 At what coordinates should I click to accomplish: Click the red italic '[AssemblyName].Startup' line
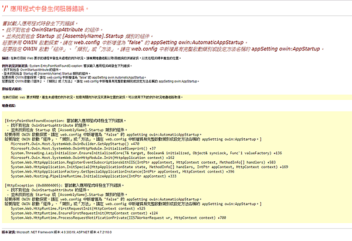[77, 36]
